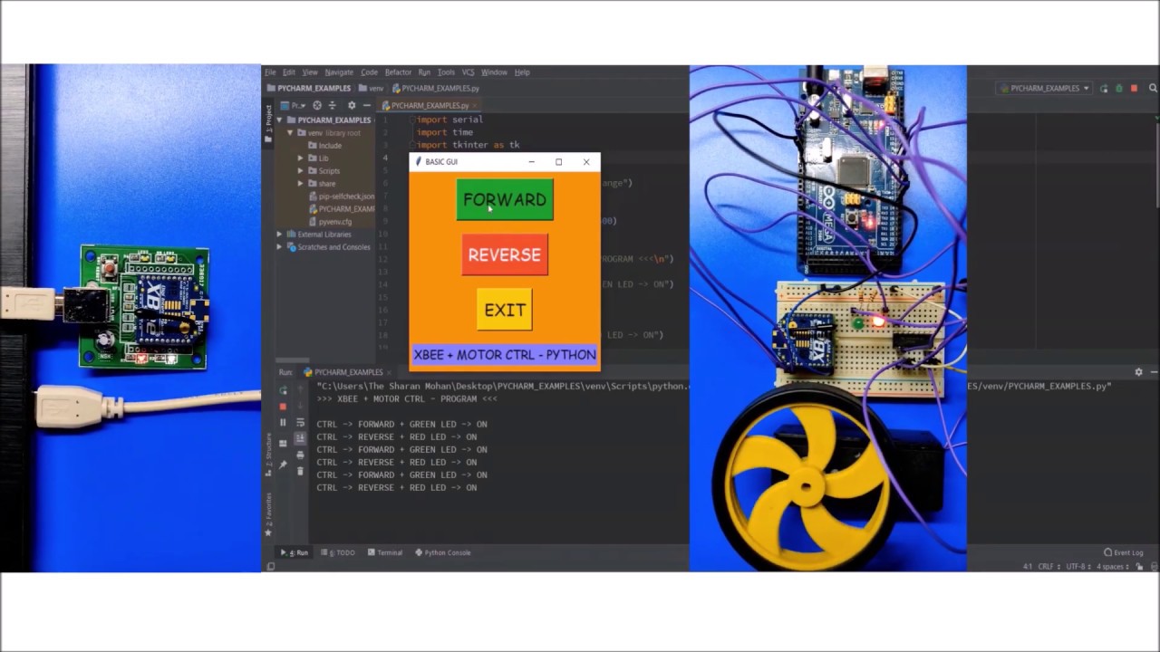Open the View menu
The image size is (1160, 652).
pos(310,72)
